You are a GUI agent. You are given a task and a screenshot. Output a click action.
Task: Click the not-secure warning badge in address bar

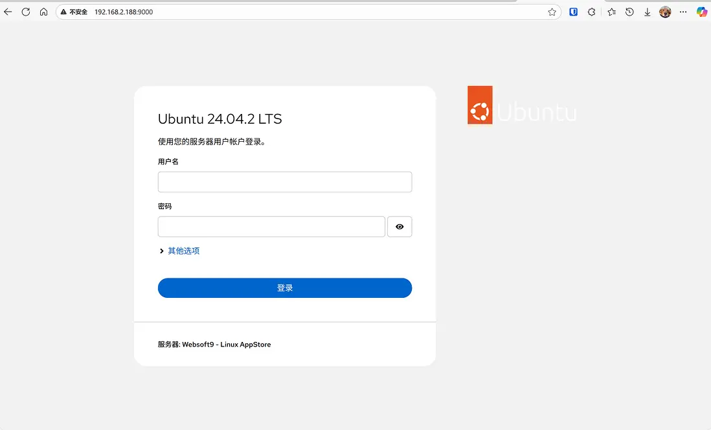[74, 12]
